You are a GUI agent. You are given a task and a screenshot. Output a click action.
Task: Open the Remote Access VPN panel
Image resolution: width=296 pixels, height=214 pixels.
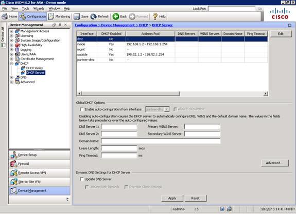tap(40, 173)
